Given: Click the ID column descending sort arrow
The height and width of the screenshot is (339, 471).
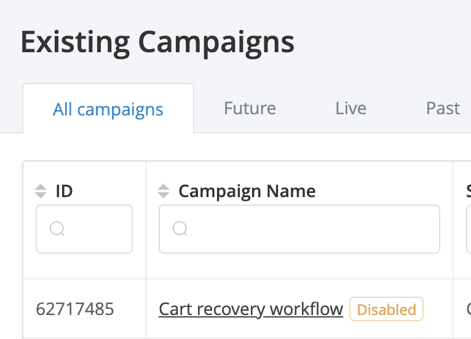Looking at the screenshot, I should (x=41, y=195).
